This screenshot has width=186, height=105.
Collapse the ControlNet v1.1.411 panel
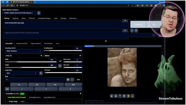[x=81, y=94]
